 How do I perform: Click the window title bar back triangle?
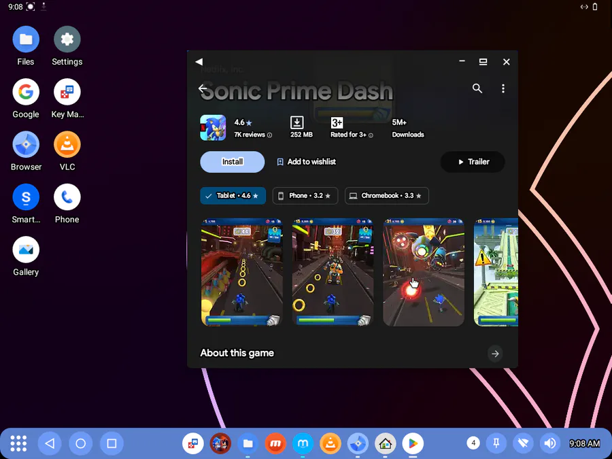(199, 62)
